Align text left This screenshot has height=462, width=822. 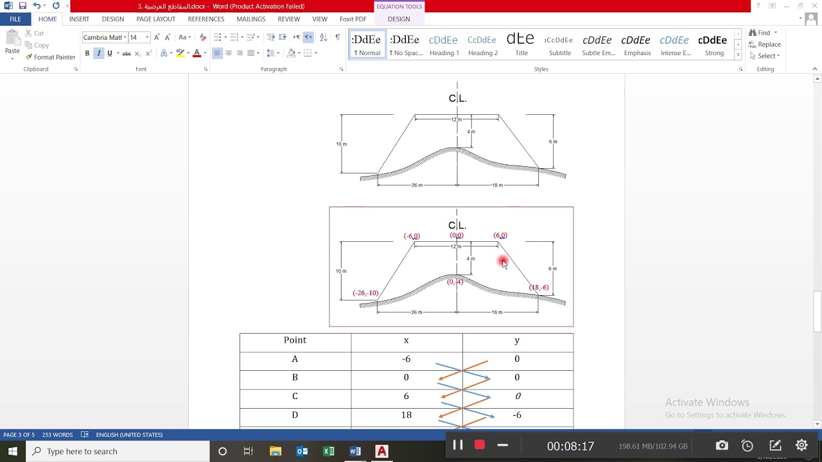217,53
